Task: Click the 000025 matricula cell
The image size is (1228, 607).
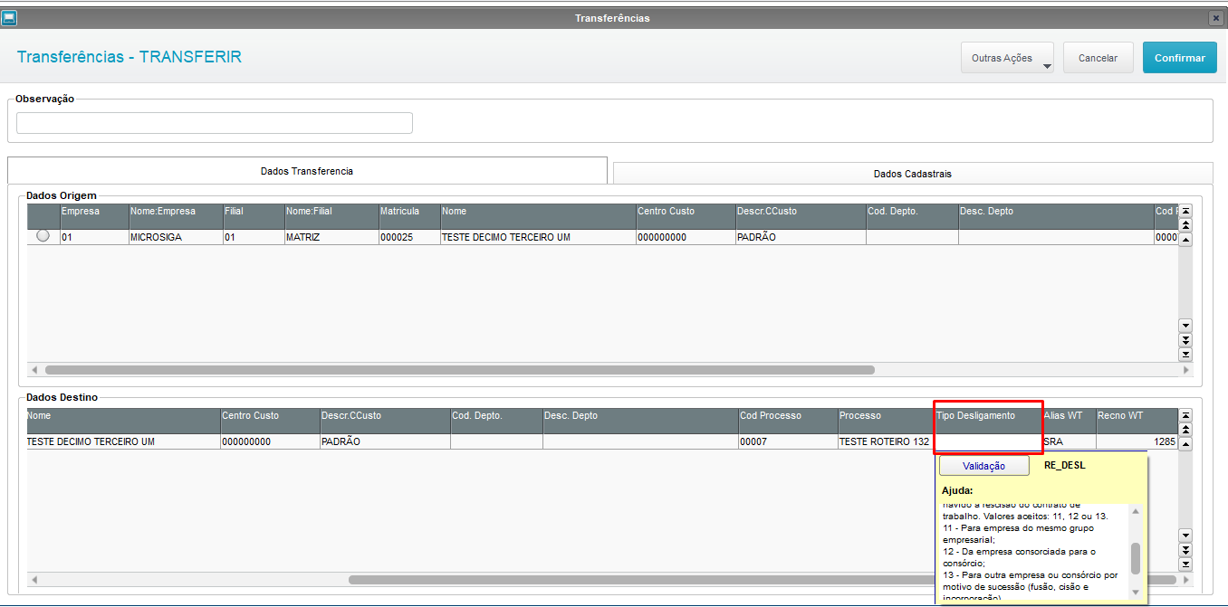Action: [x=408, y=237]
